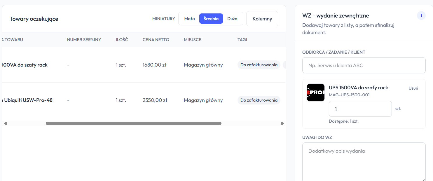Select Średnia thumbnail size
The width and height of the screenshot is (433, 181).
coord(211,19)
